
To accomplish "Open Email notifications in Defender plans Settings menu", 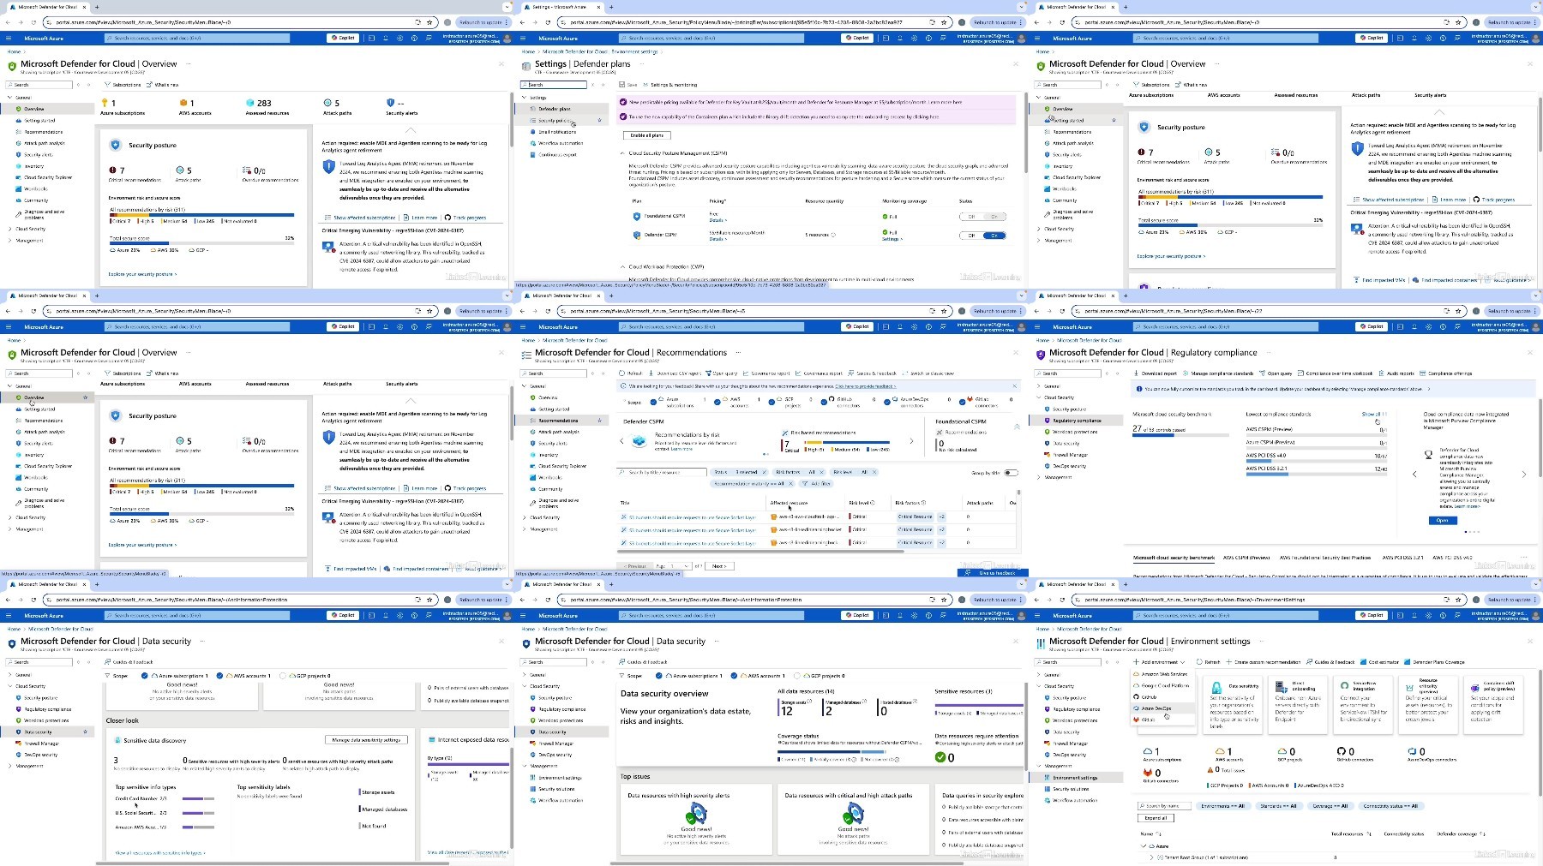I will click(557, 132).
